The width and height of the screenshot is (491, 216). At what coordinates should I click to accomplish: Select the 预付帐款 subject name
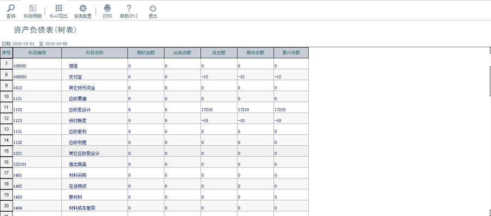[x=77, y=120]
